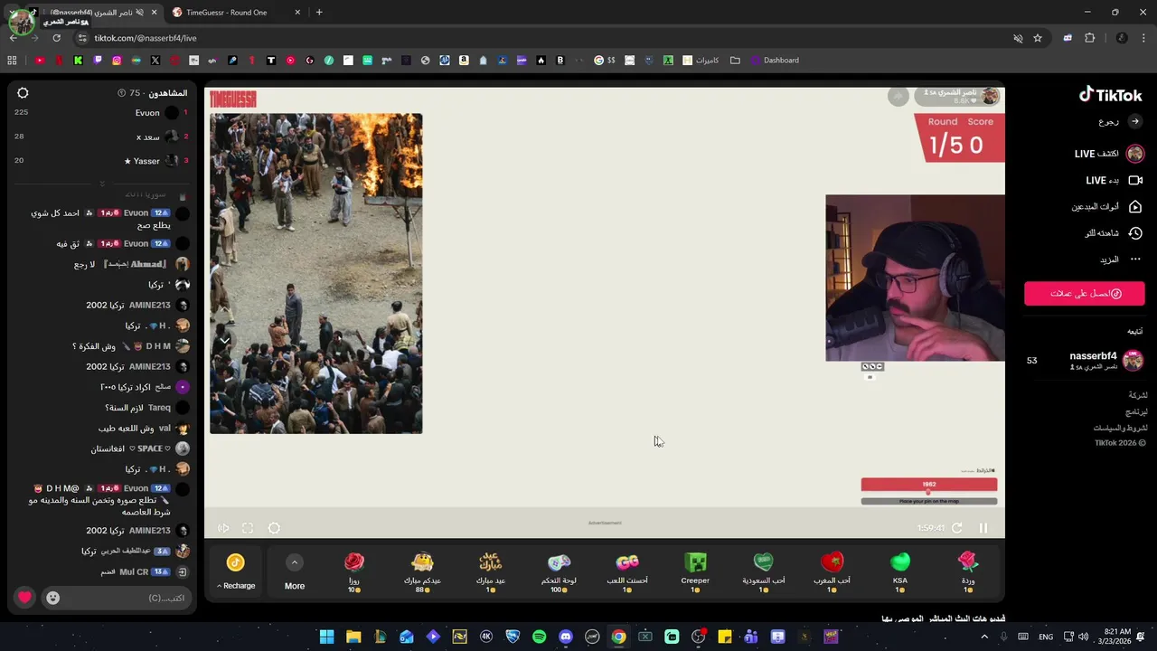Open emoji picker in chat box

pos(53,598)
